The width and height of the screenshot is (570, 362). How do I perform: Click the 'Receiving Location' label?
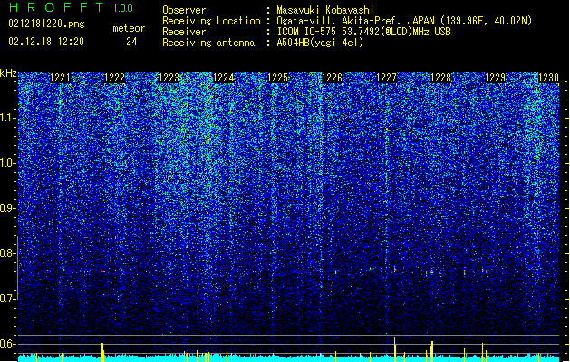[x=211, y=21]
